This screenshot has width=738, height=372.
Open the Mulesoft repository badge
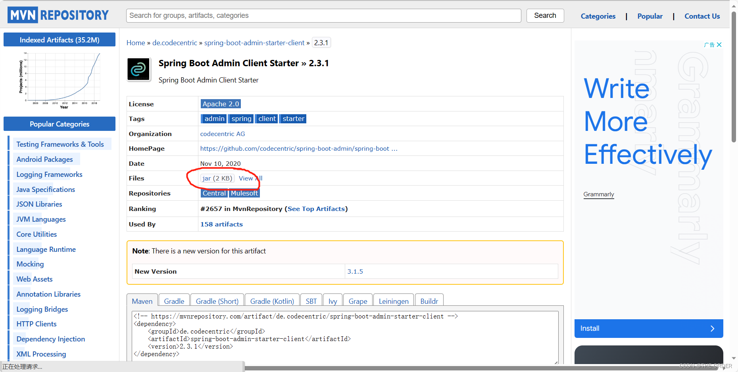tap(244, 193)
